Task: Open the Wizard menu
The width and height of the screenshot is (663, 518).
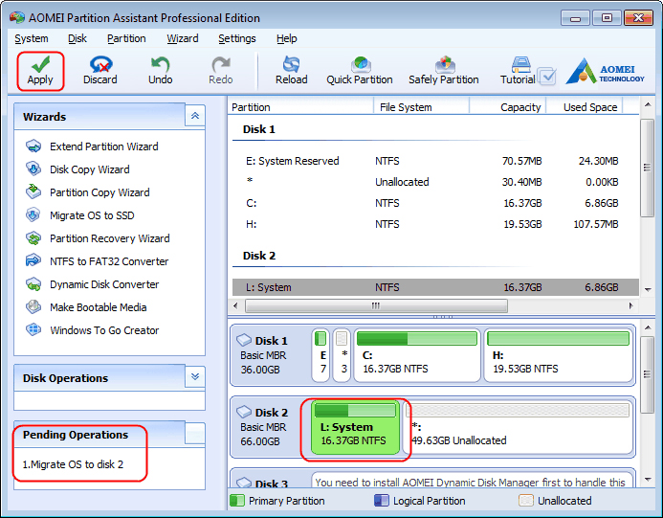Action: click(x=182, y=38)
